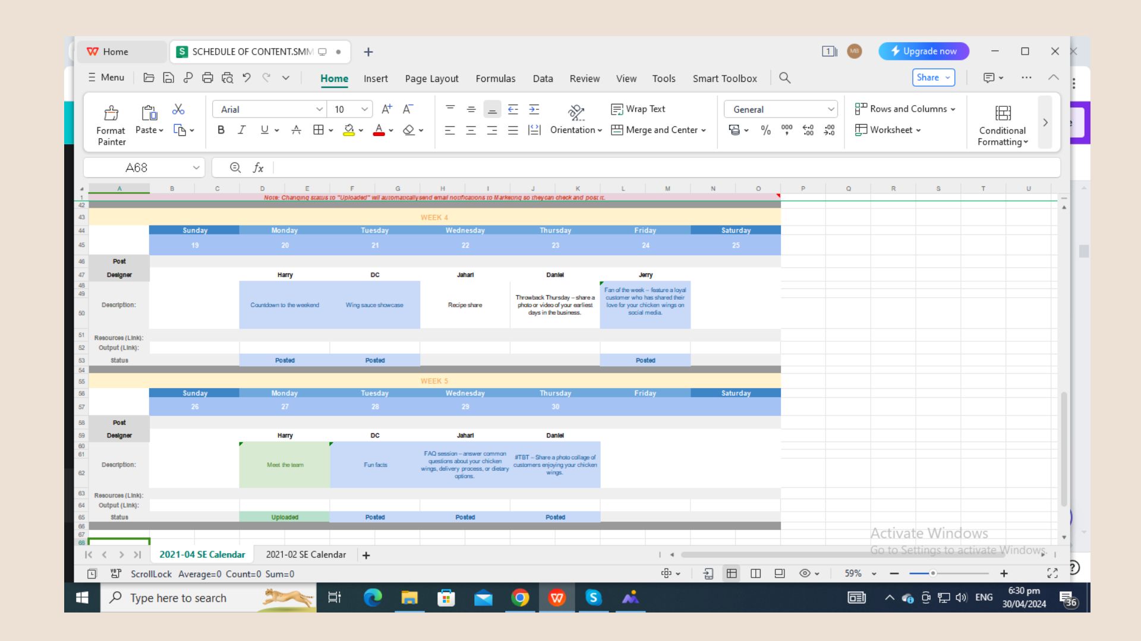Image resolution: width=1141 pixels, height=641 pixels.
Task: Click the Upgrade now button
Action: tap(923, 51)
